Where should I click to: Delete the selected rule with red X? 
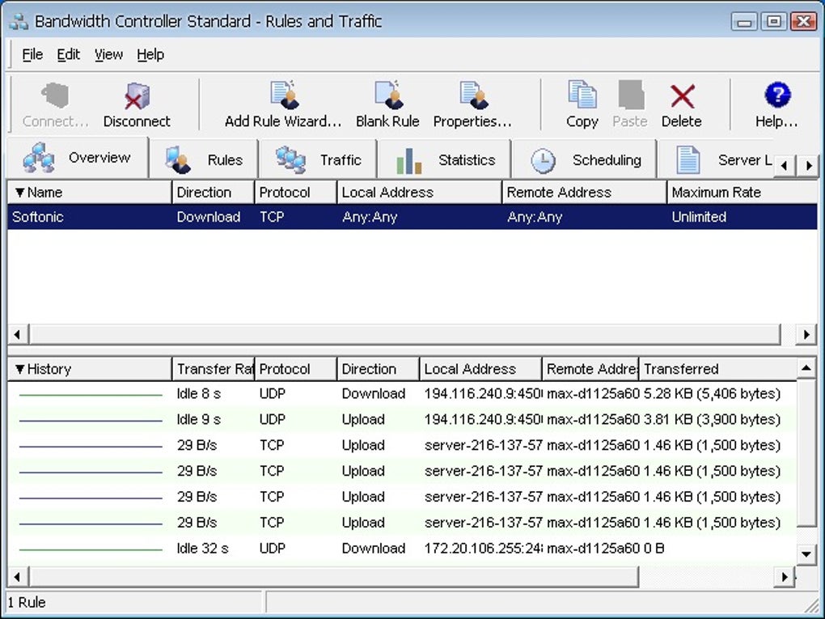coord(681,105)
